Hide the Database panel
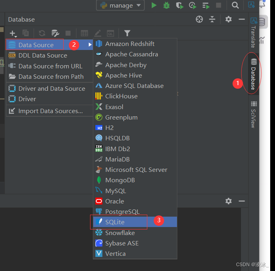 point(242,19)
